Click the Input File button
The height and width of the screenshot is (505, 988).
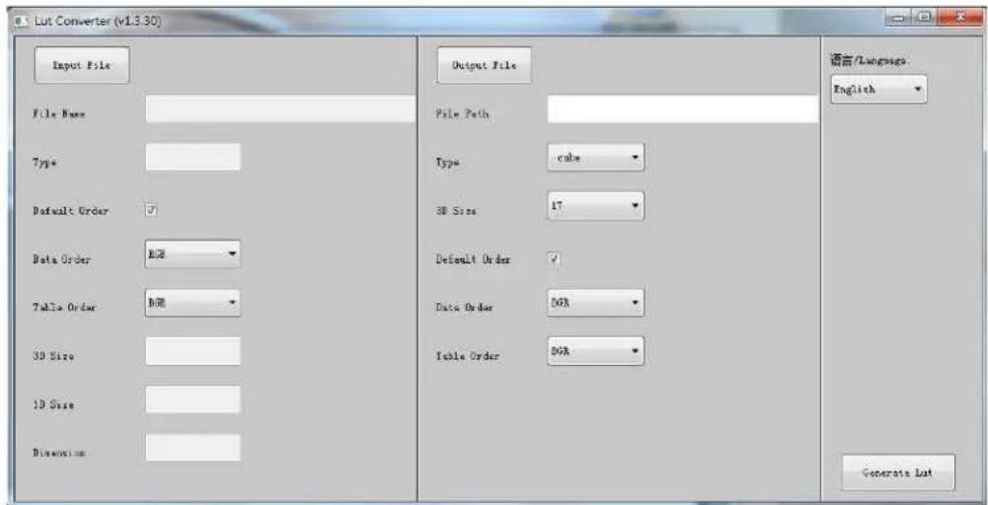tap(82, 65)
